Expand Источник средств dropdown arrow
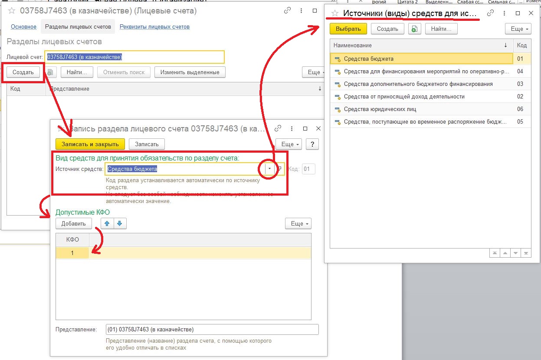The height and width of the screenshot is (360, 541). point(270,169)
